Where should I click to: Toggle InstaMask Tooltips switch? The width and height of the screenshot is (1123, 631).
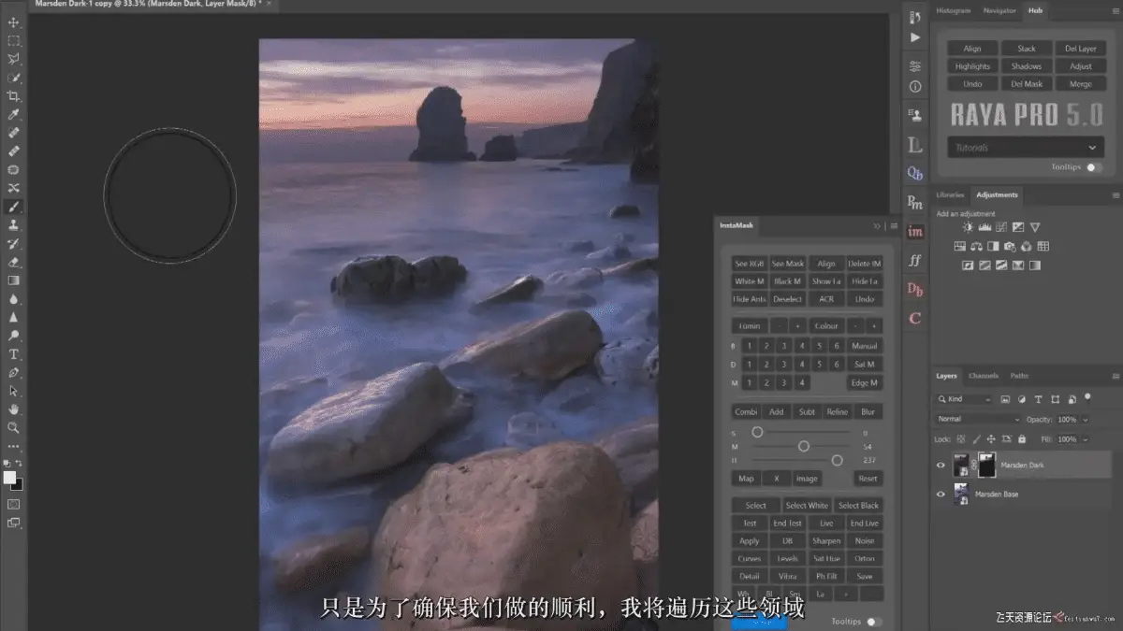[873, 622]
